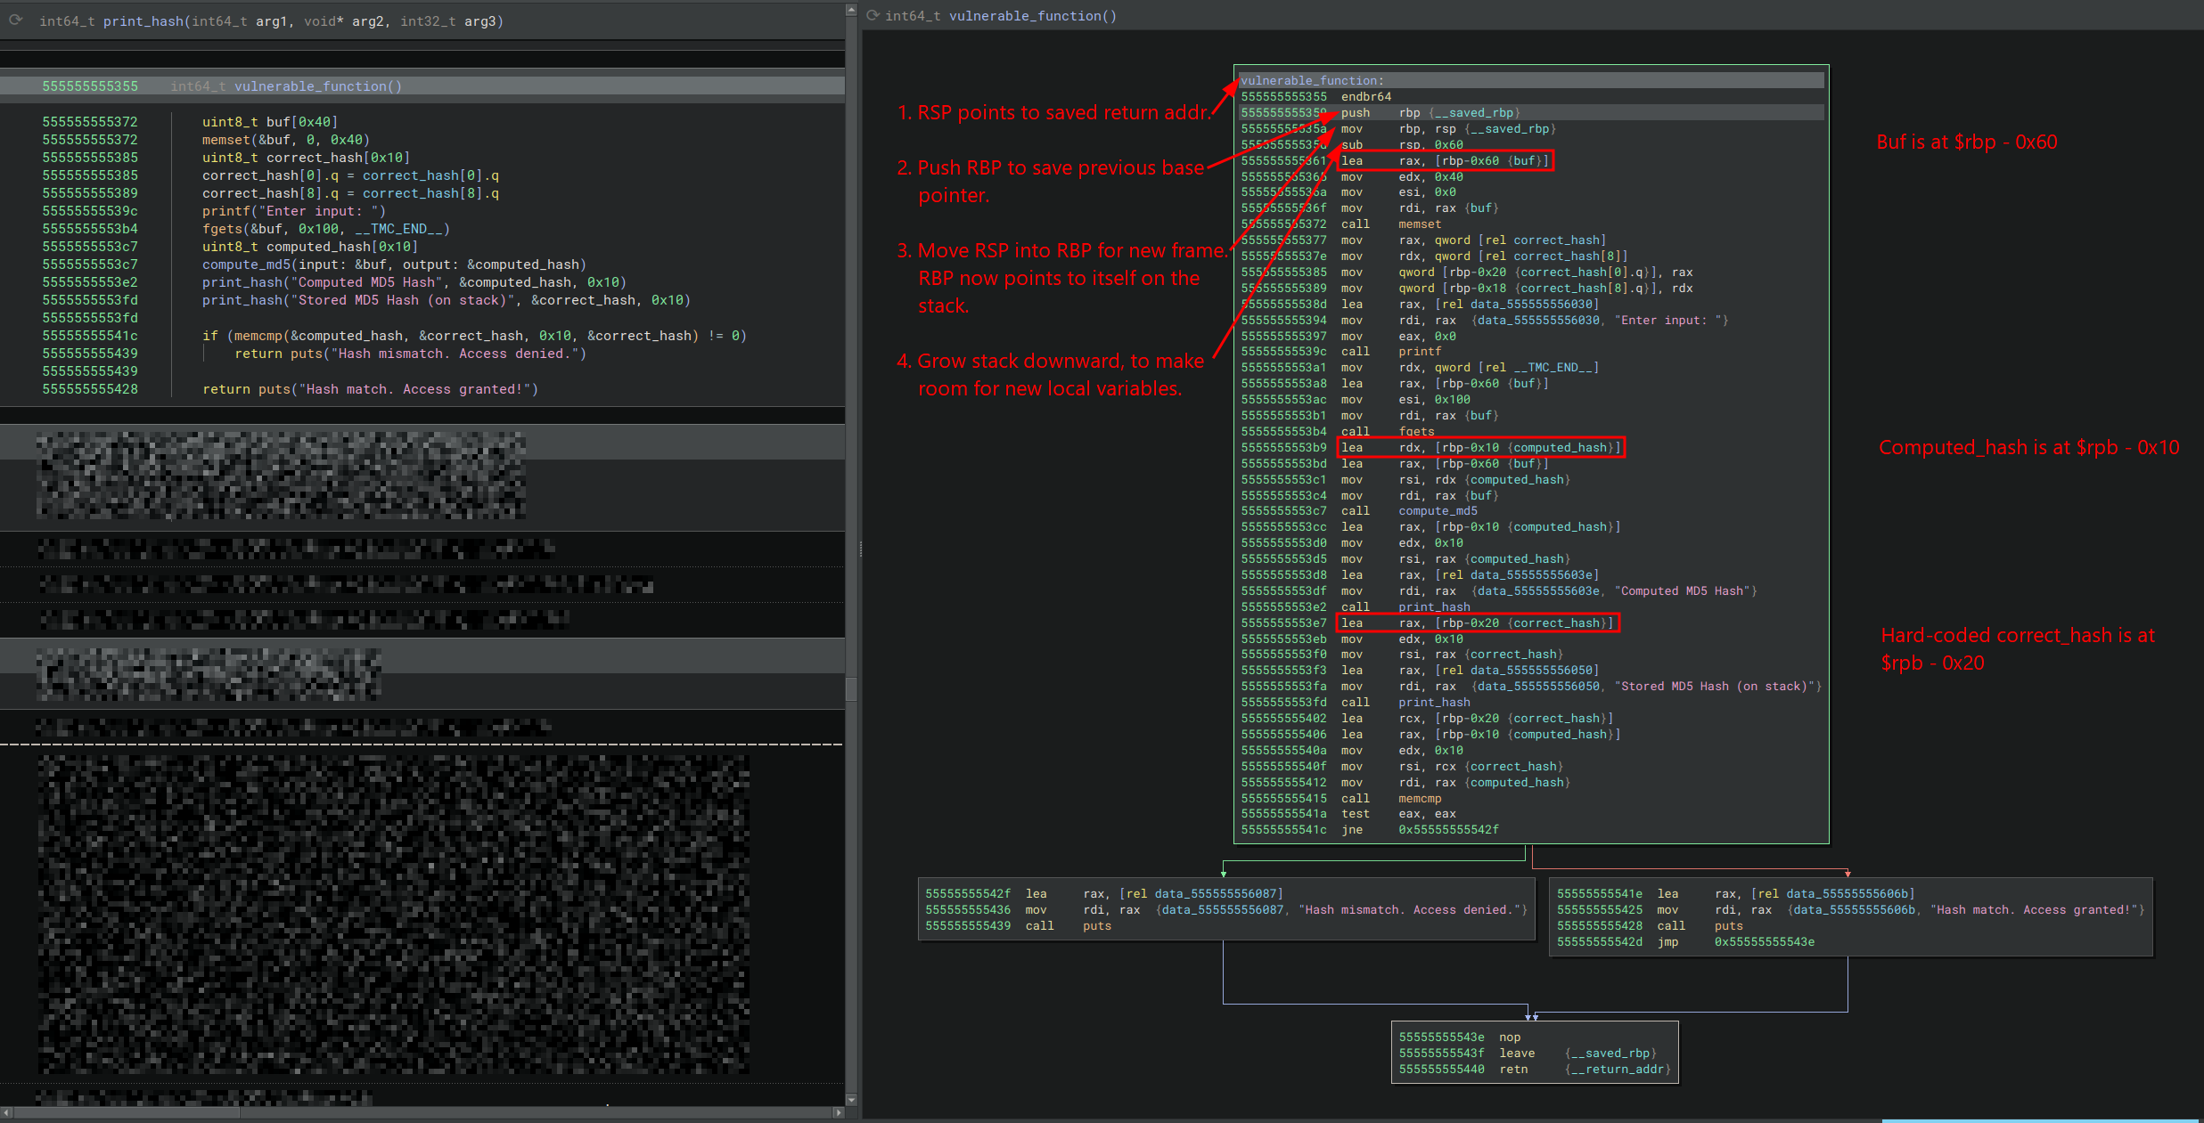Click the horizontal scroll-left arrow
2204x1123 pixels.
click(x=7, y=1112)
